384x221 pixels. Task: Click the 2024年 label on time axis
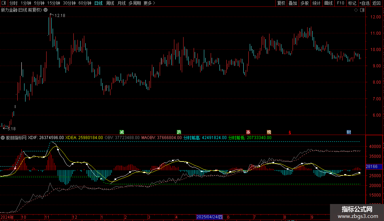pos(7,217)
